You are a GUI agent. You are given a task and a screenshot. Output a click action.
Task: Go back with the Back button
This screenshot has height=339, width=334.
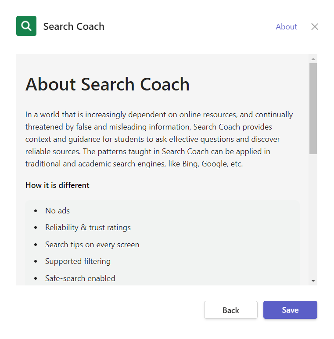[230, 310]
